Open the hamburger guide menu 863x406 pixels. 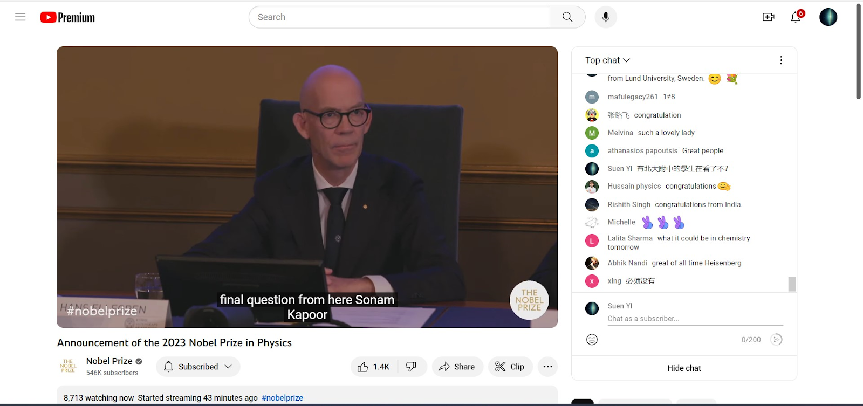[x=20, y=17]
